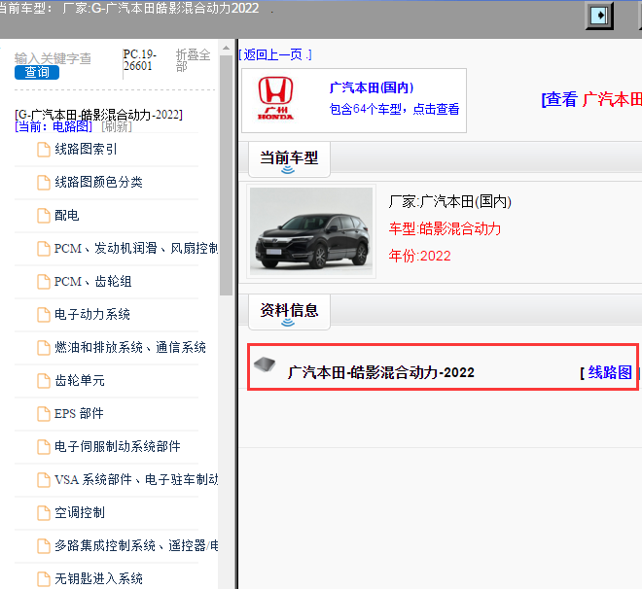Open 燃油和排放系统、通信系统 entry

point(130,347)
